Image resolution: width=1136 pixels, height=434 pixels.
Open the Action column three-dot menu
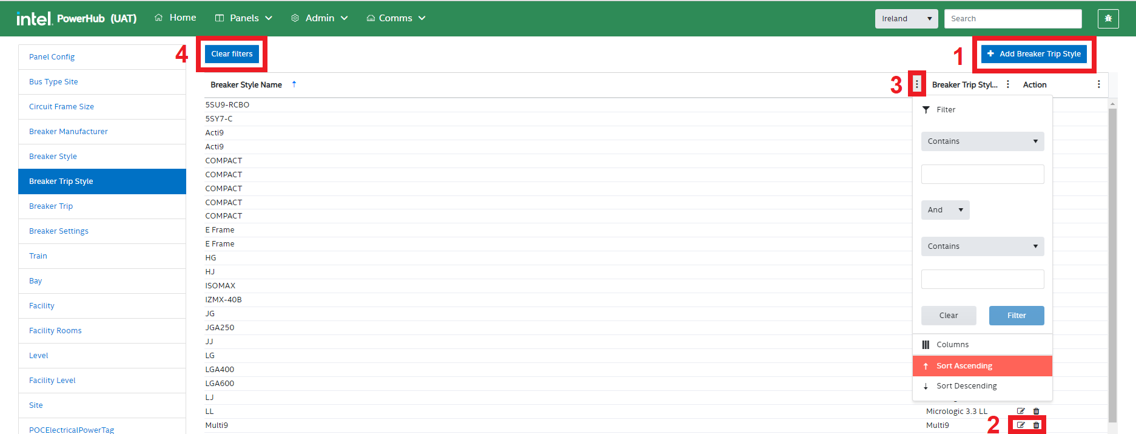[x=1098, y=84]
